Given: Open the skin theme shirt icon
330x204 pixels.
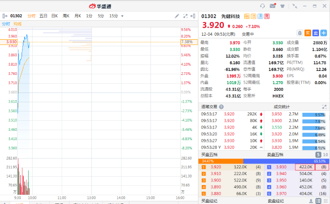Looking at the screenshot, I should coord(282,6).
